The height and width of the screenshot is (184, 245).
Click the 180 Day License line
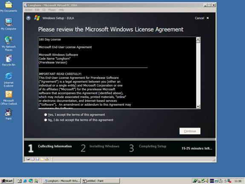coord(50,40)
